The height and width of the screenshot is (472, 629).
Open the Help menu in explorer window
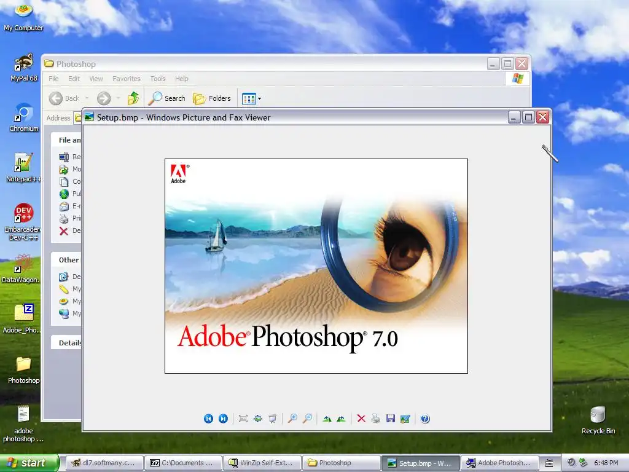[181, 79]
